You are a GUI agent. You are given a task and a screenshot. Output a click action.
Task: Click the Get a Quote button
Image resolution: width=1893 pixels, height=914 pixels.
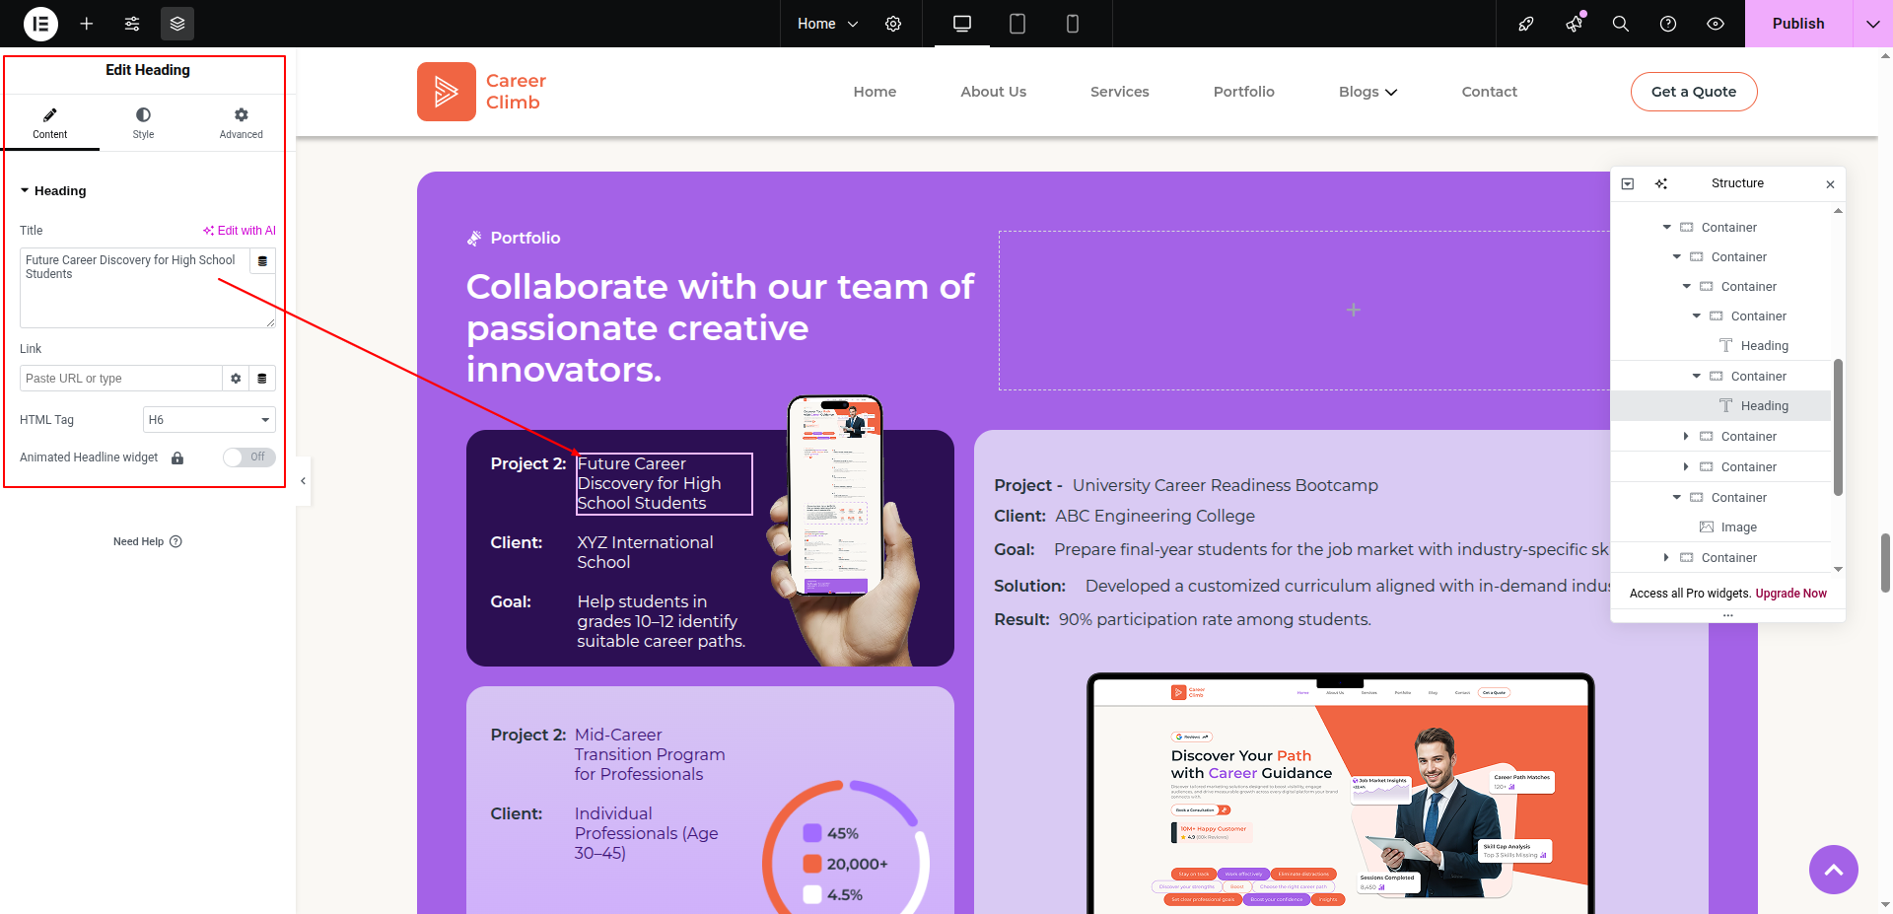point(1694,92)
